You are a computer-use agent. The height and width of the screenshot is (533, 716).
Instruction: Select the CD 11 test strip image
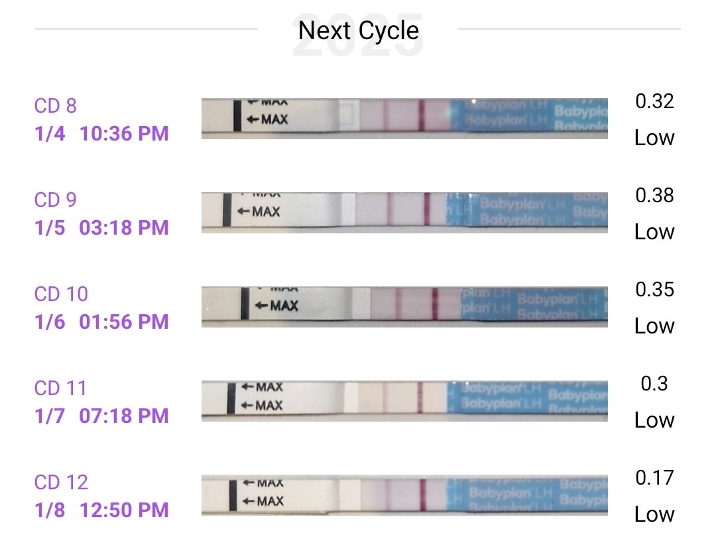(x=404, y=400)
